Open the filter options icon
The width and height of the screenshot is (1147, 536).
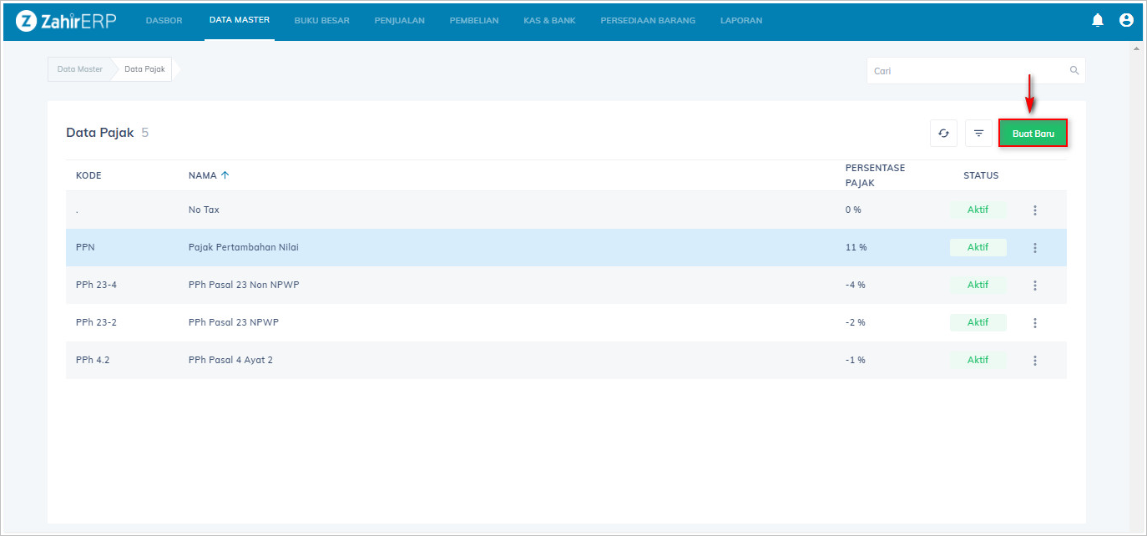(978, 134)
